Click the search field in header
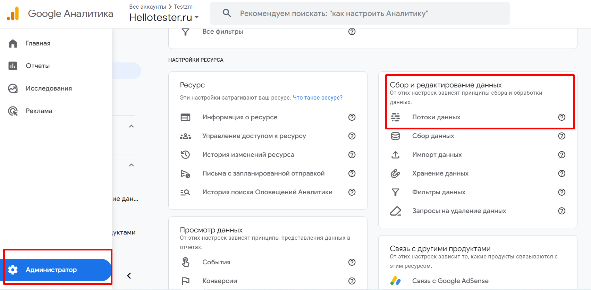 360,14
